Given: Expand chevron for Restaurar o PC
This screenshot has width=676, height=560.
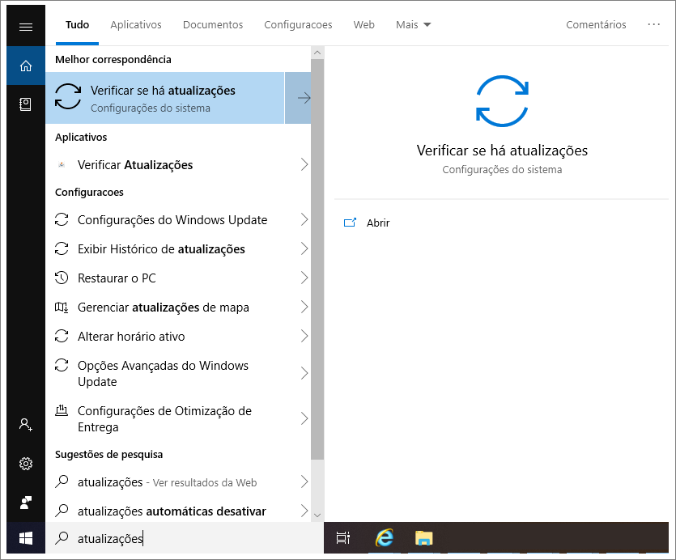Looking at the screenshot, I should pyautogui.click(x=304, y=278).
